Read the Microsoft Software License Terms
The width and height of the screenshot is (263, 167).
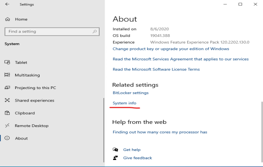tap(156, 69)
